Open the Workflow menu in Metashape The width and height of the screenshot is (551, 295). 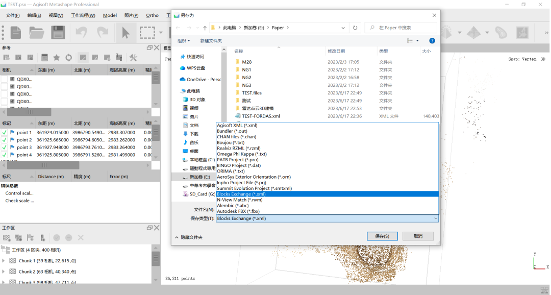click(83, 15)
